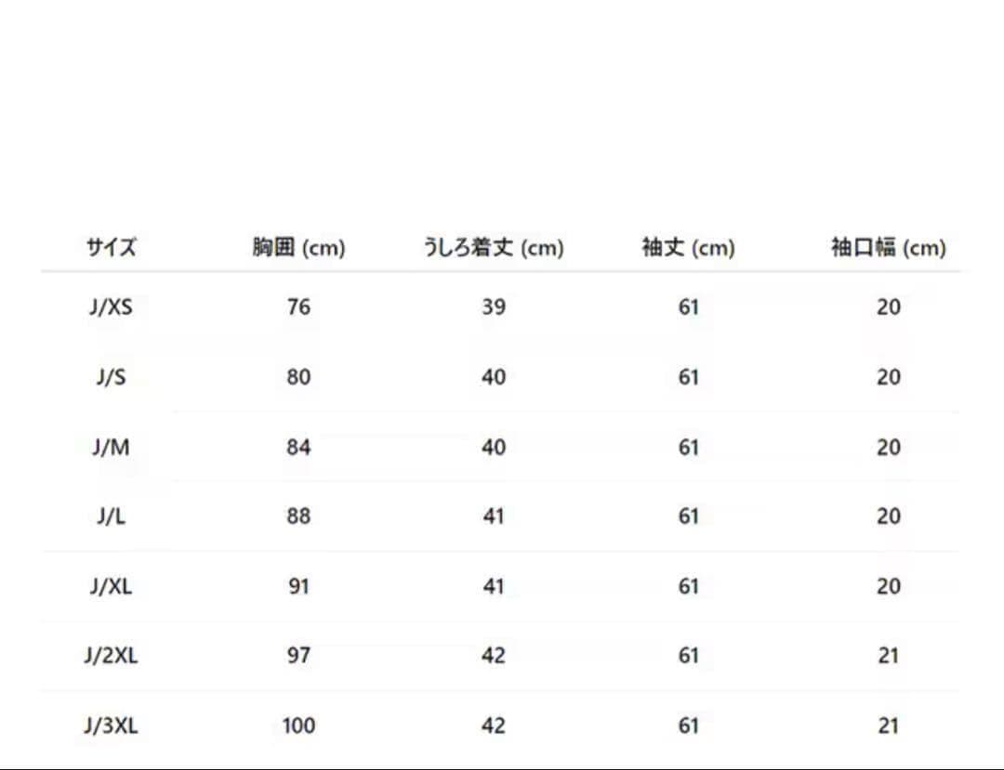Click chest value 88 in J/L row

[298, 516]
